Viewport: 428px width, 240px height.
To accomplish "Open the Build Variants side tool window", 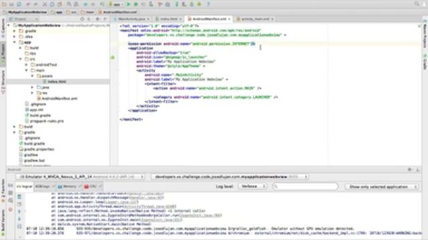I will tap(3, 223).
